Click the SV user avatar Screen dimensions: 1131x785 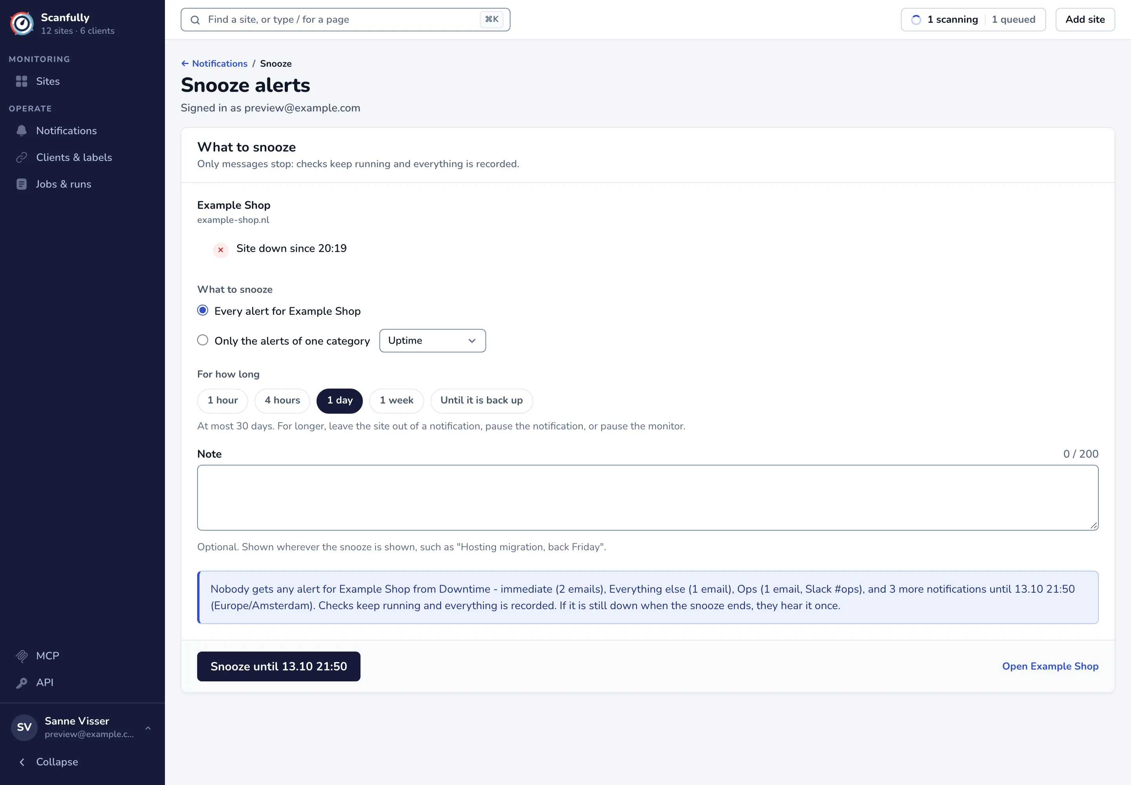click(24, 727)
